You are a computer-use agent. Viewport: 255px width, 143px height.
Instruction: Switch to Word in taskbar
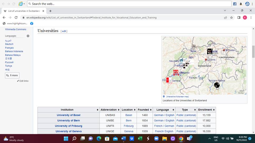pyautogui.click(x=123, y=139)
